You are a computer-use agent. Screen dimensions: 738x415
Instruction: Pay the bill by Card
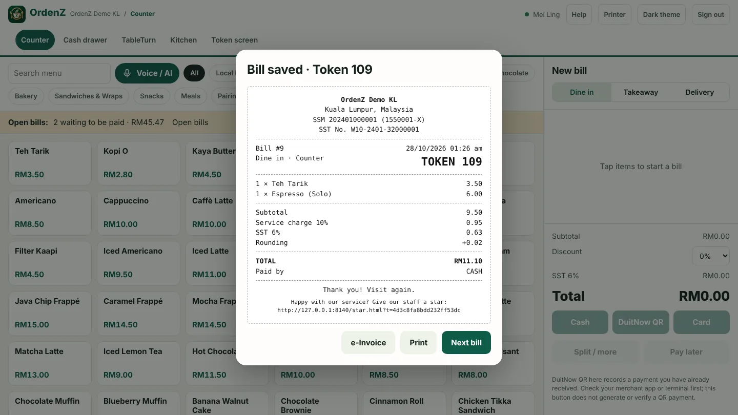(x=701, y=322)
